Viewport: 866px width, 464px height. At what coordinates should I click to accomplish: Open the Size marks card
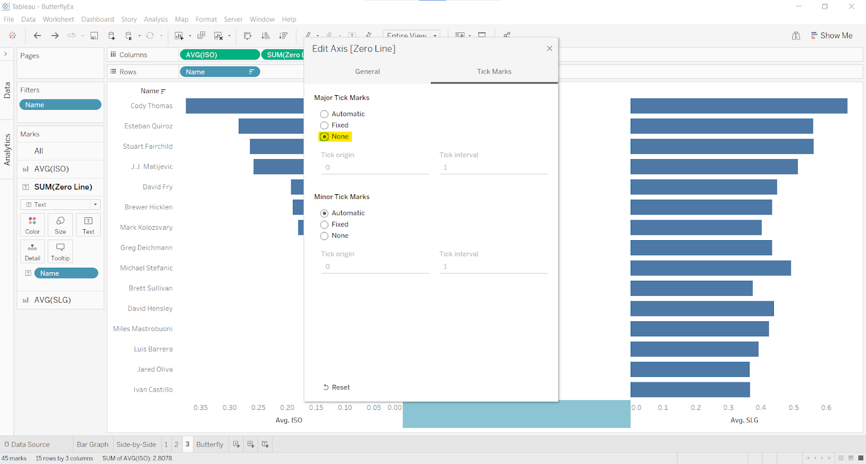[60, 225]
